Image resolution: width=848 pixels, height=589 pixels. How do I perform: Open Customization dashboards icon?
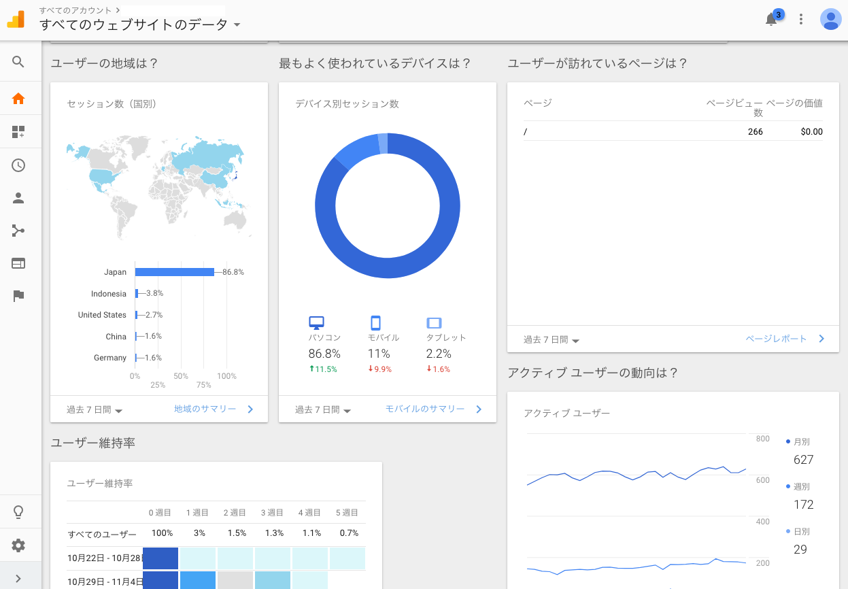18,132
